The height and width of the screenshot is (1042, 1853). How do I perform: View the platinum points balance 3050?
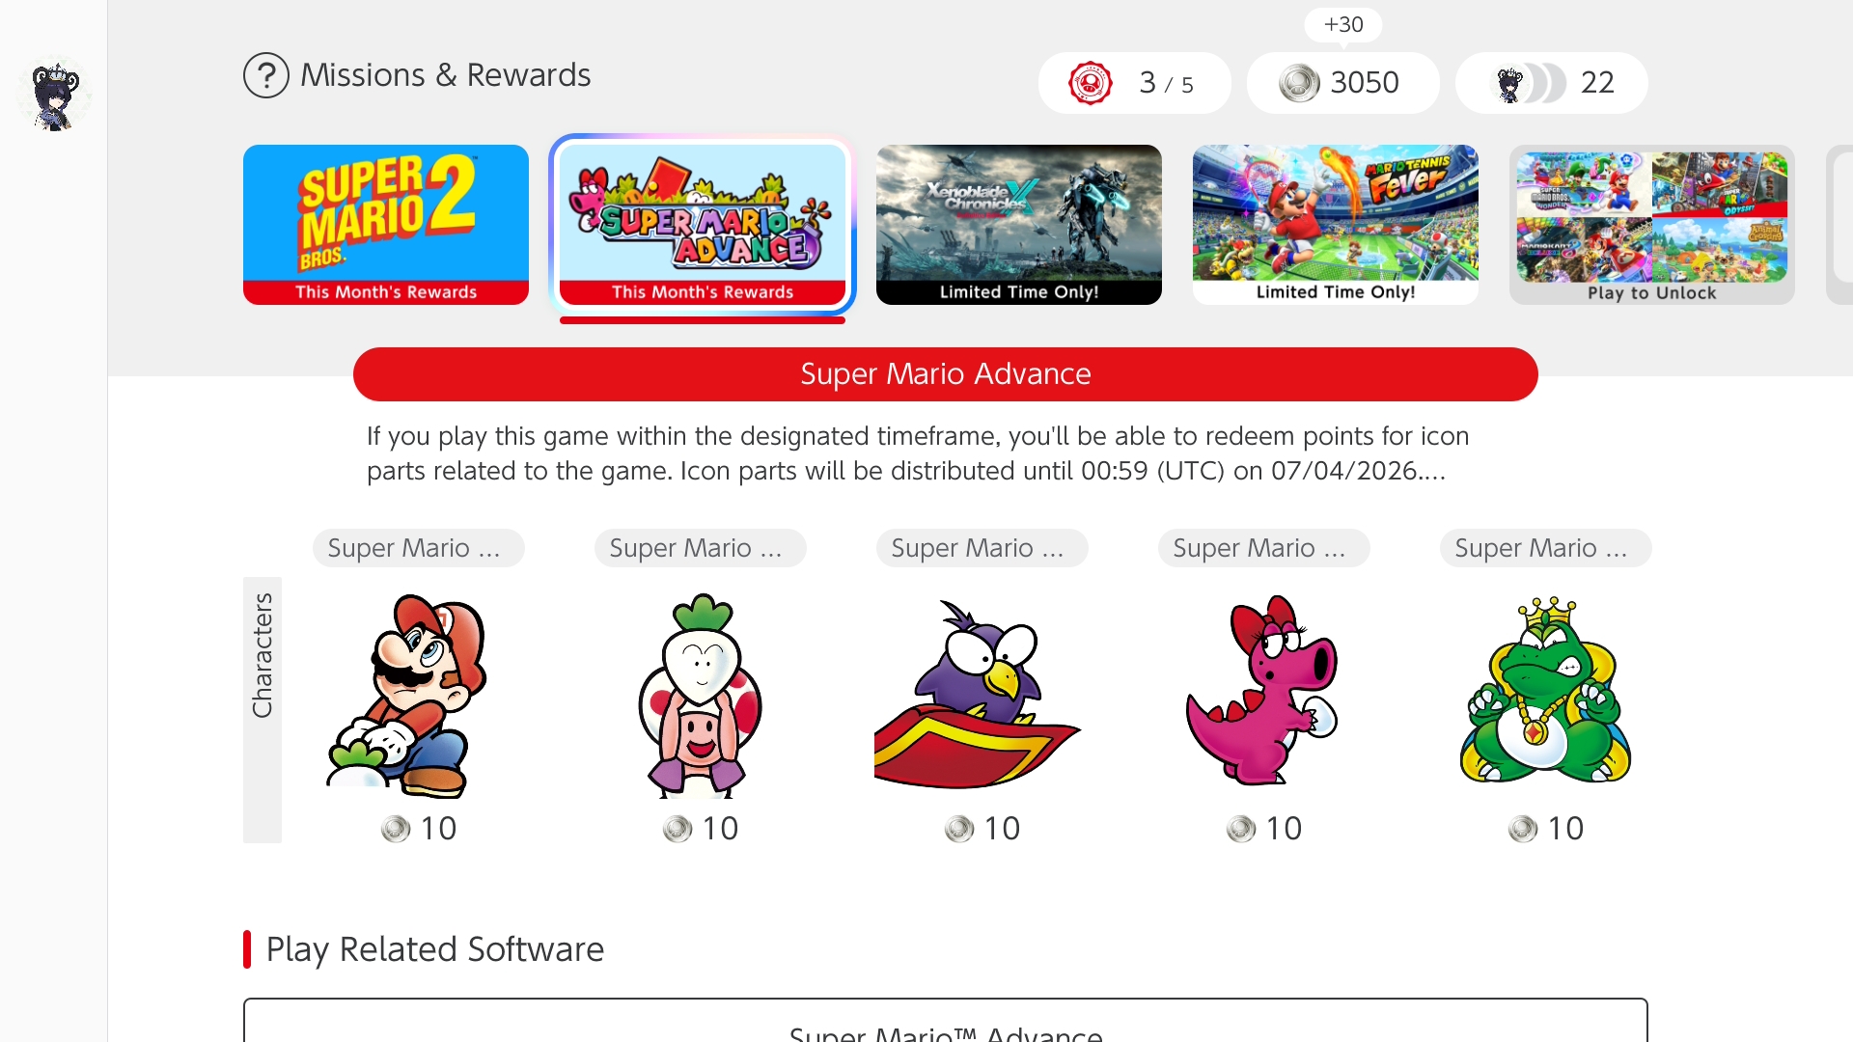(x=1342, y=83)
